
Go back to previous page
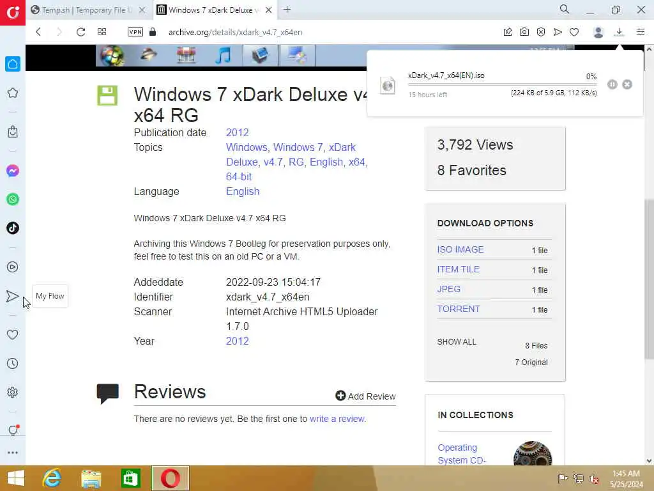tap(38, 32)
